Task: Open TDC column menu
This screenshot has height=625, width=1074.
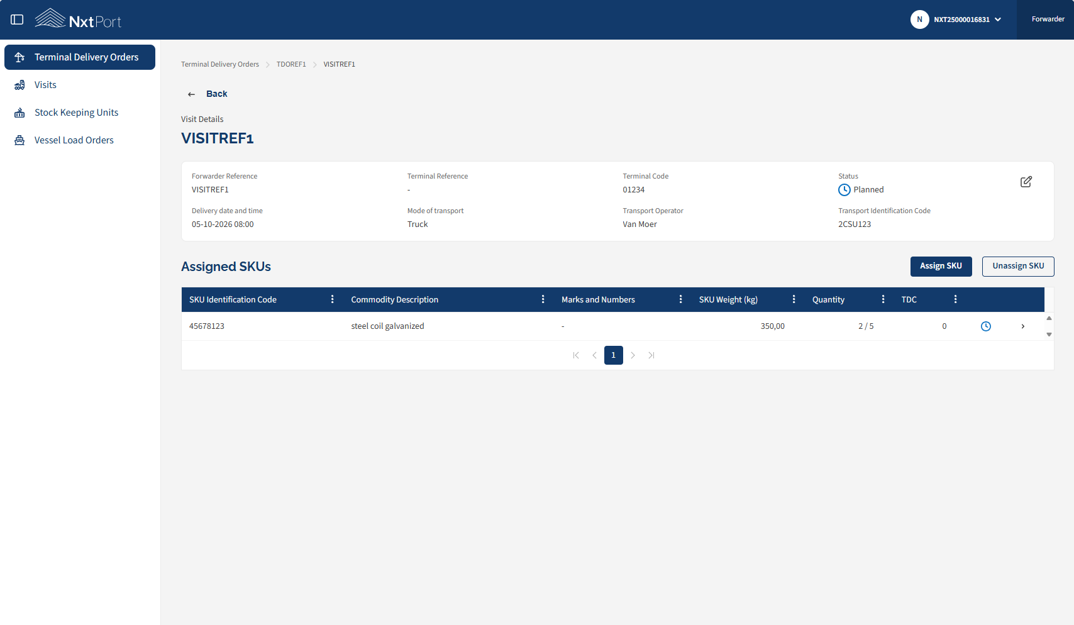Action: [x=956, y=299]
